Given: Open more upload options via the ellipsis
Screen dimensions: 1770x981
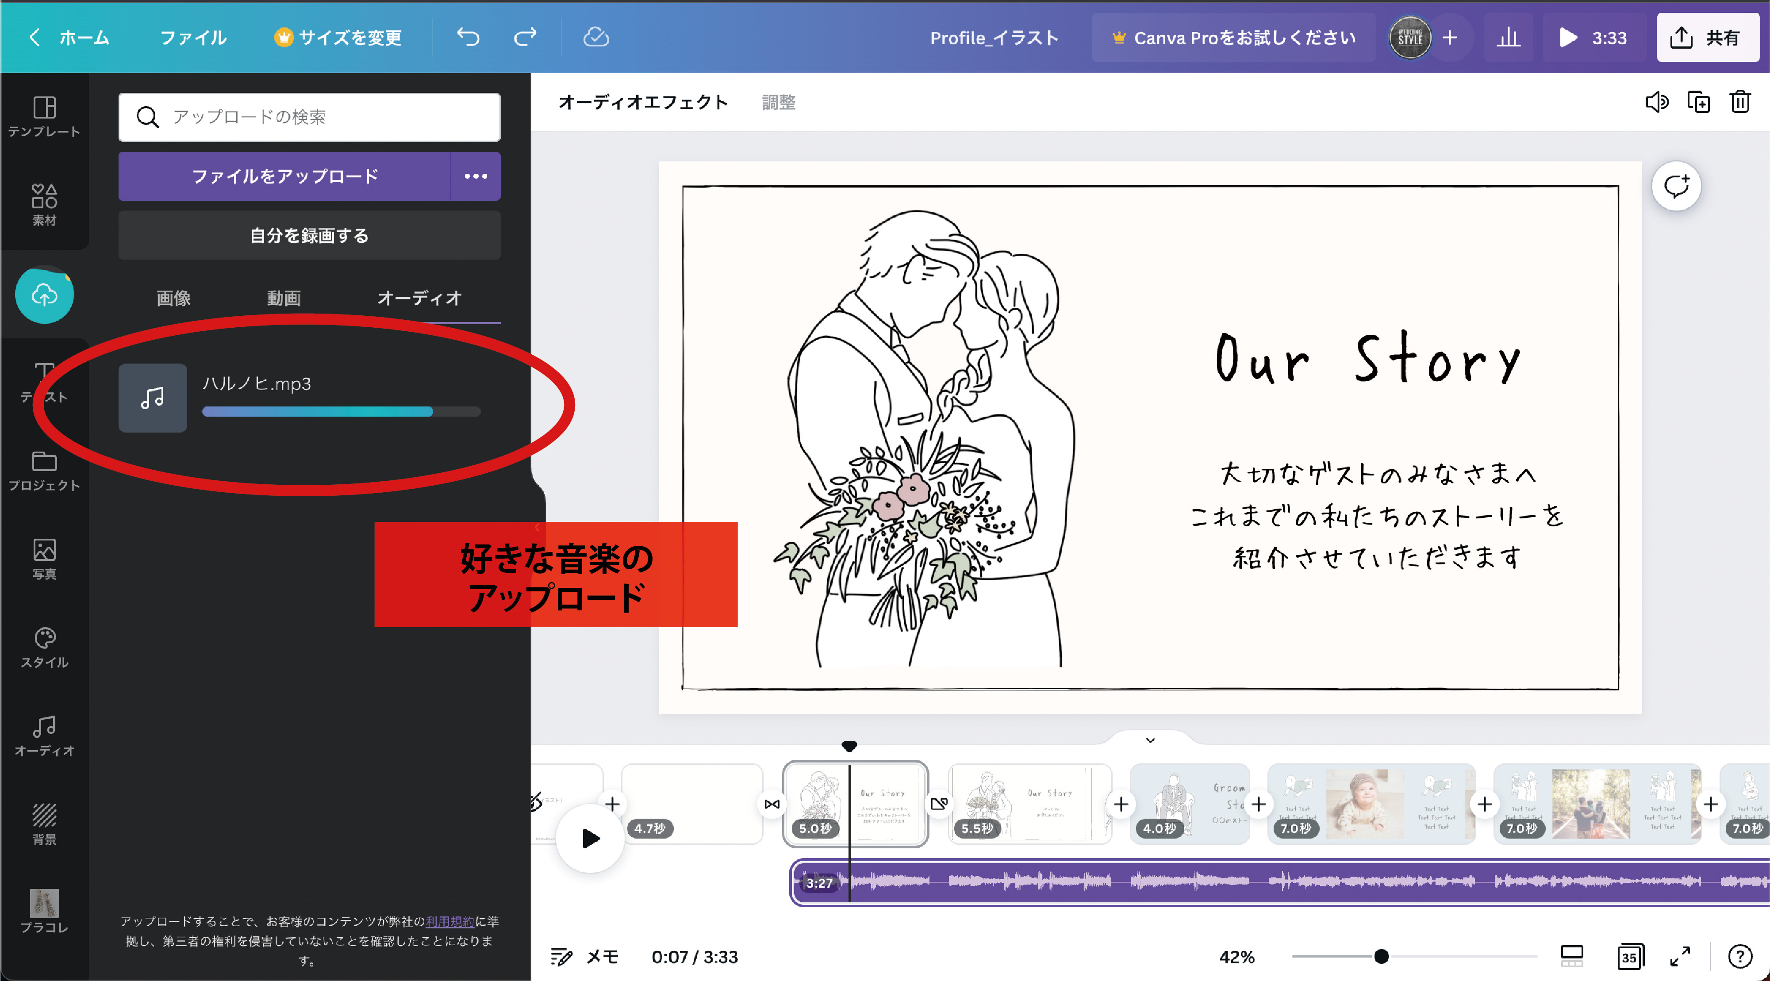Looking at the screenshot, I should click(x=476, y=176).
